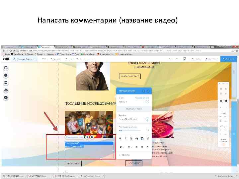The height and width of the screenshot is (179, 239).
Task: Click the font size value 17 field
Action: click(147, 131)
